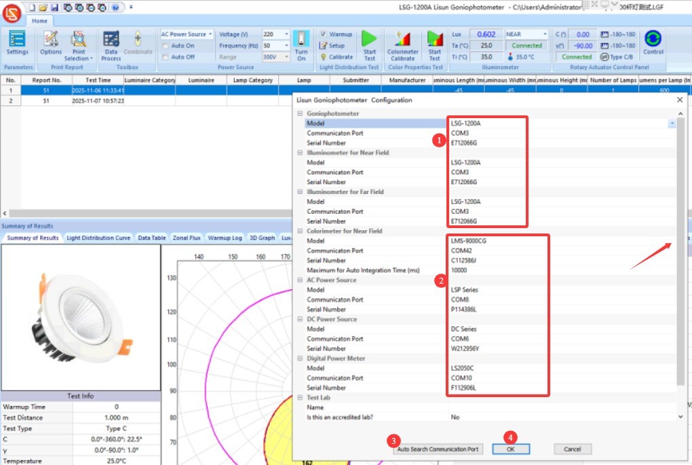
Task: Open the Data Table tab
Action: tap(152, 238)
